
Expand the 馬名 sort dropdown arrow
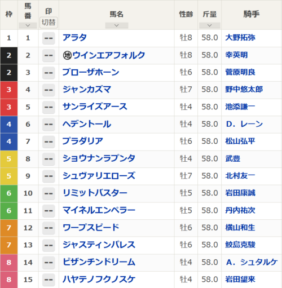pos(117,25)
